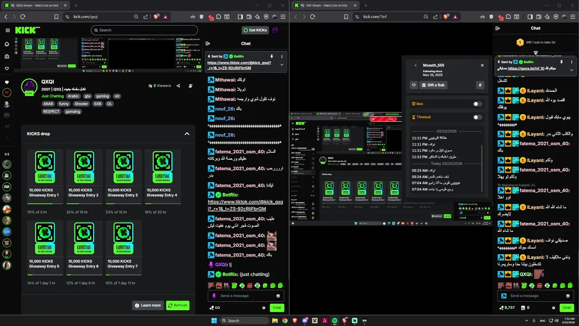The height and width of the screenshot is (326, 579).
Task: Select the 10,000 KICKS Giveaway Entry 2 card
Action: 84,177
